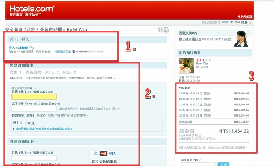Viewport: 274px width, 166px height.
Task: Click the Diners Club card icon
Action: (x=95, y=154)
